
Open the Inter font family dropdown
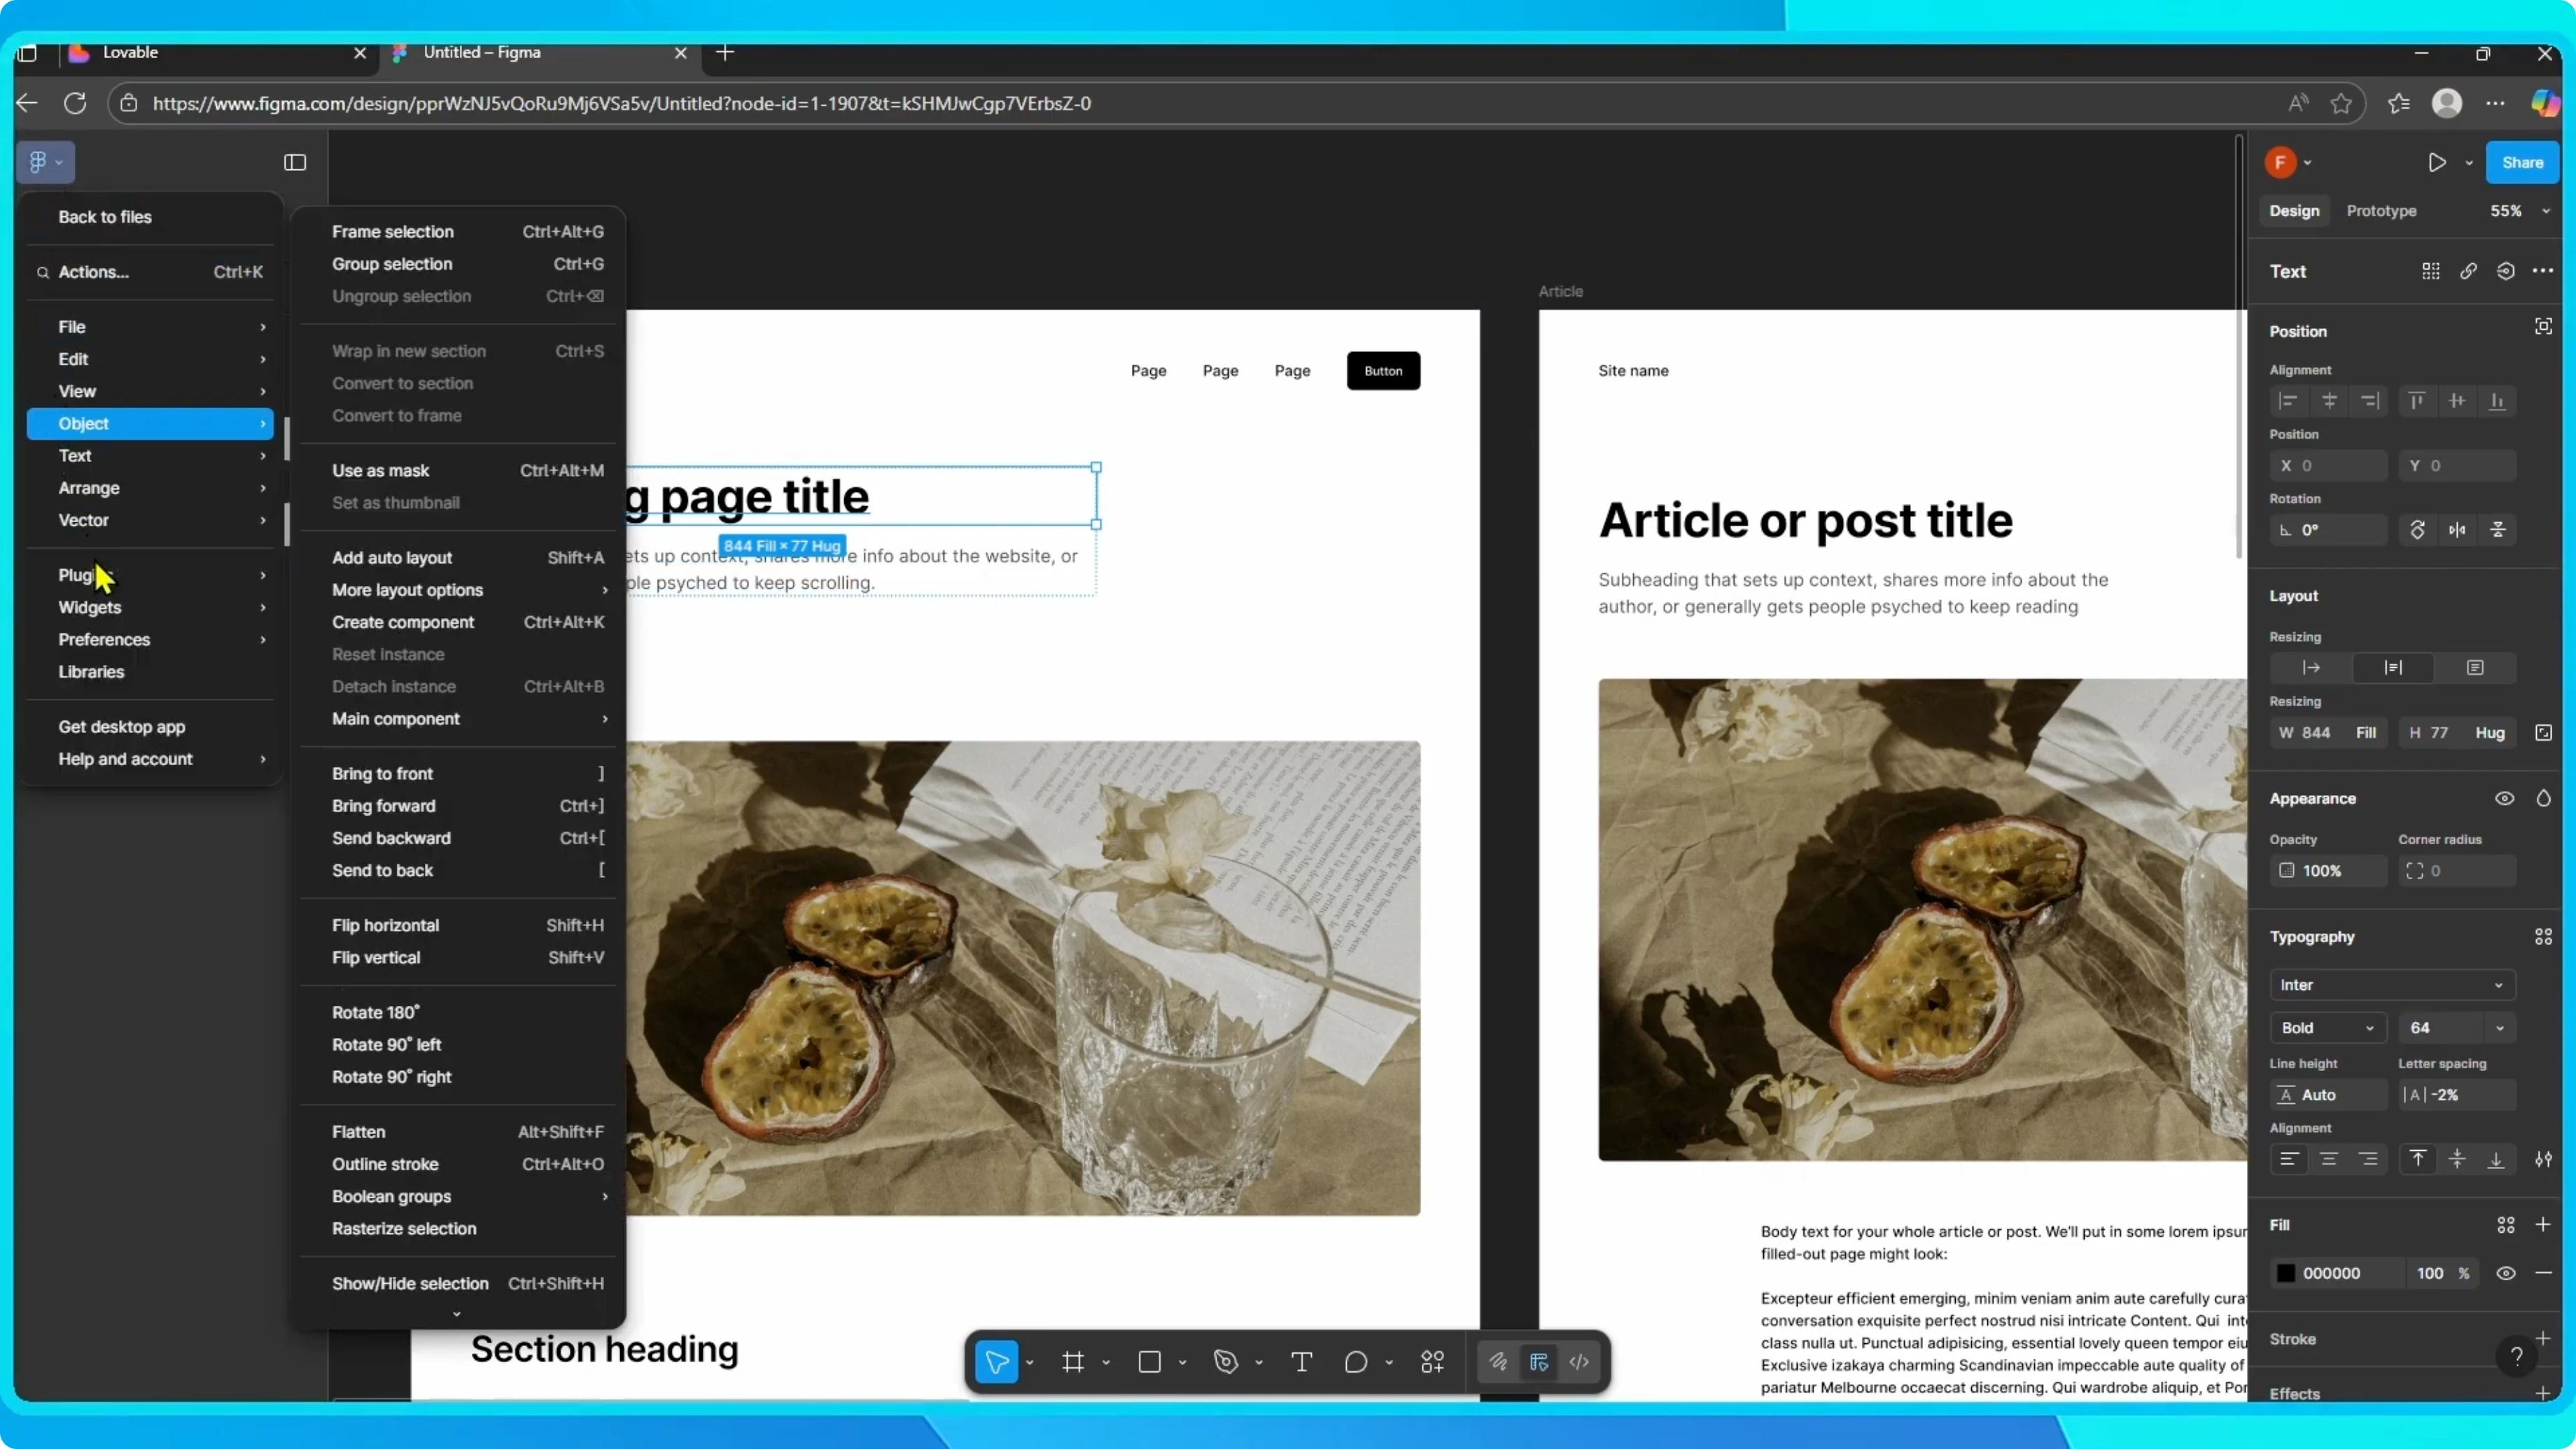pos(2392,985)
